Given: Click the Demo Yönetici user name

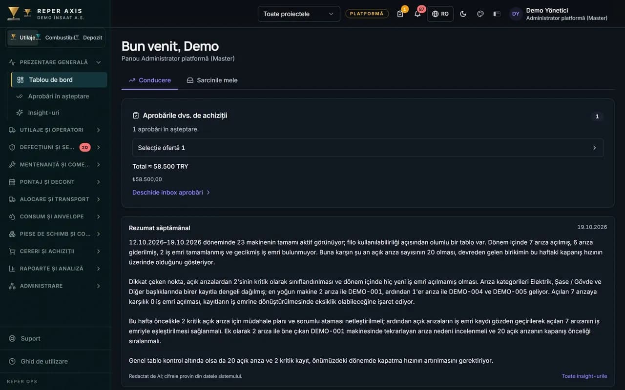Looking at the screenshot, I should [x=547, y=10].
